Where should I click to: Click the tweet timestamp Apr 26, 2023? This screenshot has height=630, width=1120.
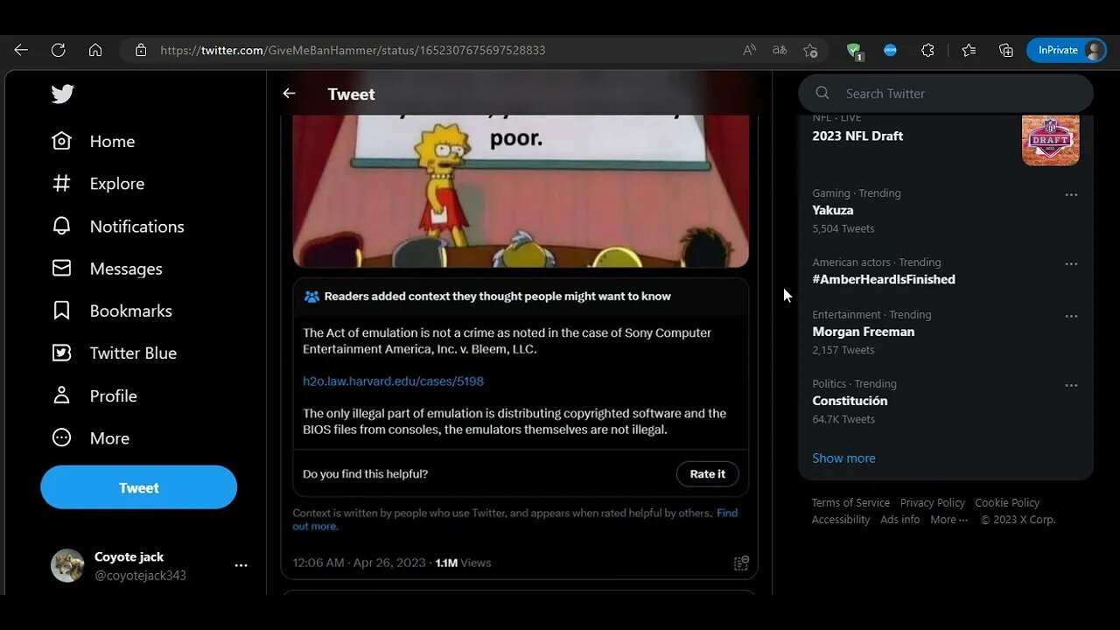[359, 563]
